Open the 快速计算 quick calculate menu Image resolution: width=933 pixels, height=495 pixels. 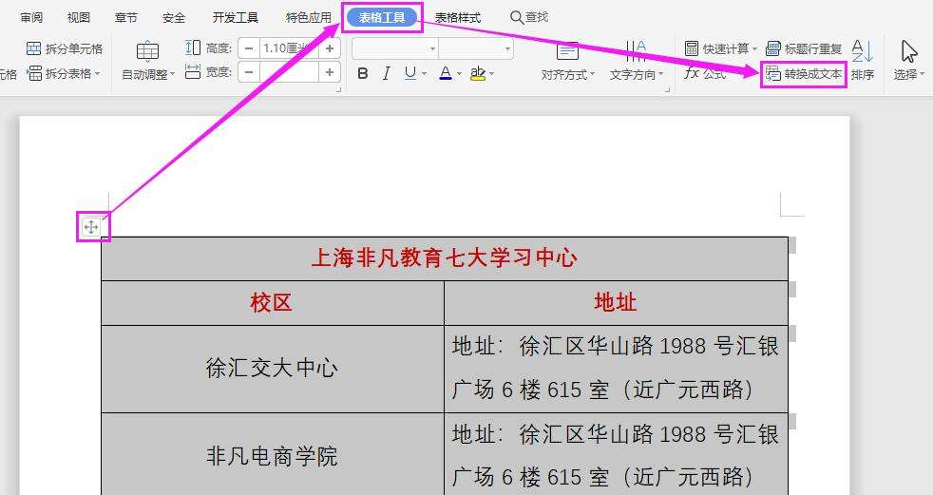tap(720, 48)
